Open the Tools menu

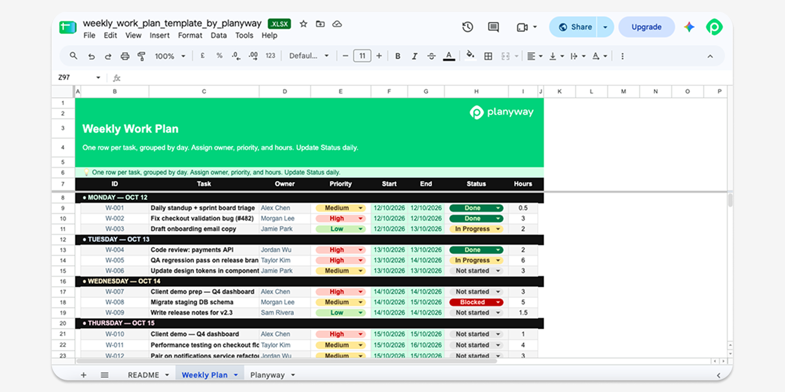(244, 35)
